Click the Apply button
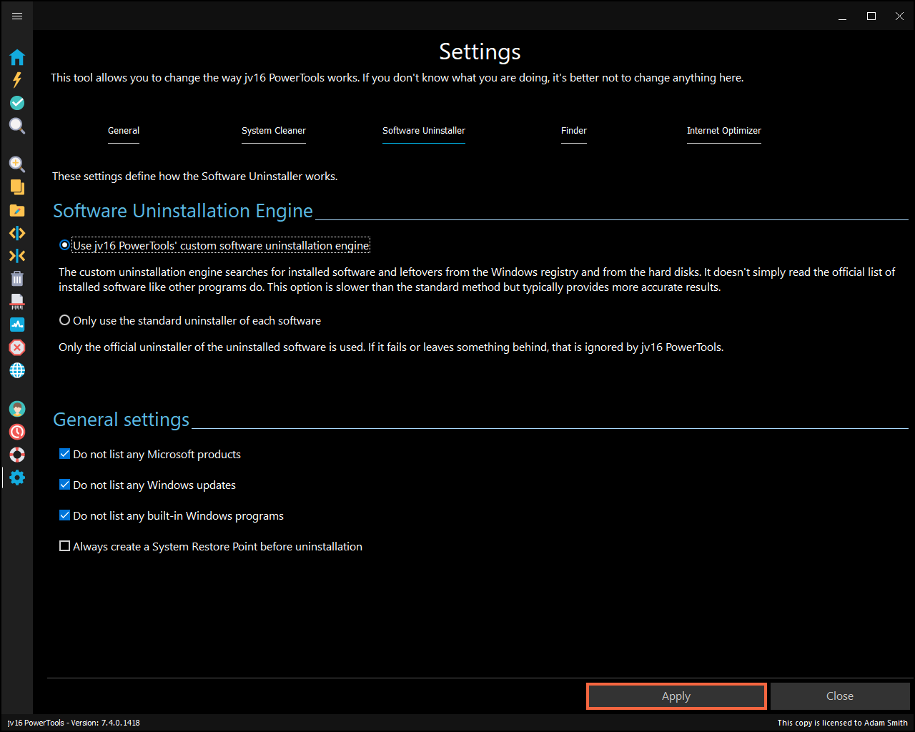Image resolution: width=915 pixels, height=732 pixels. tap(676, 696)
